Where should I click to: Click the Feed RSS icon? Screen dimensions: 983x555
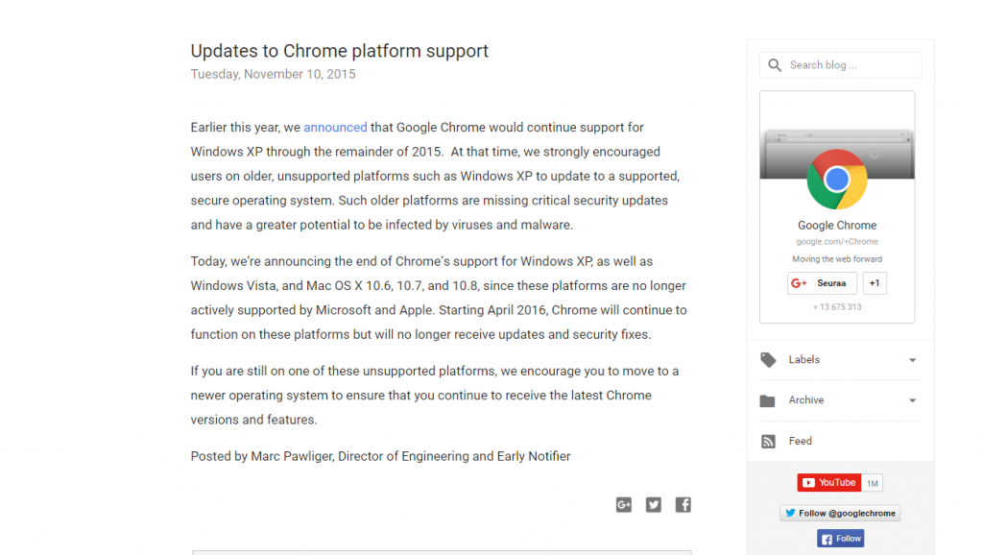768,441
